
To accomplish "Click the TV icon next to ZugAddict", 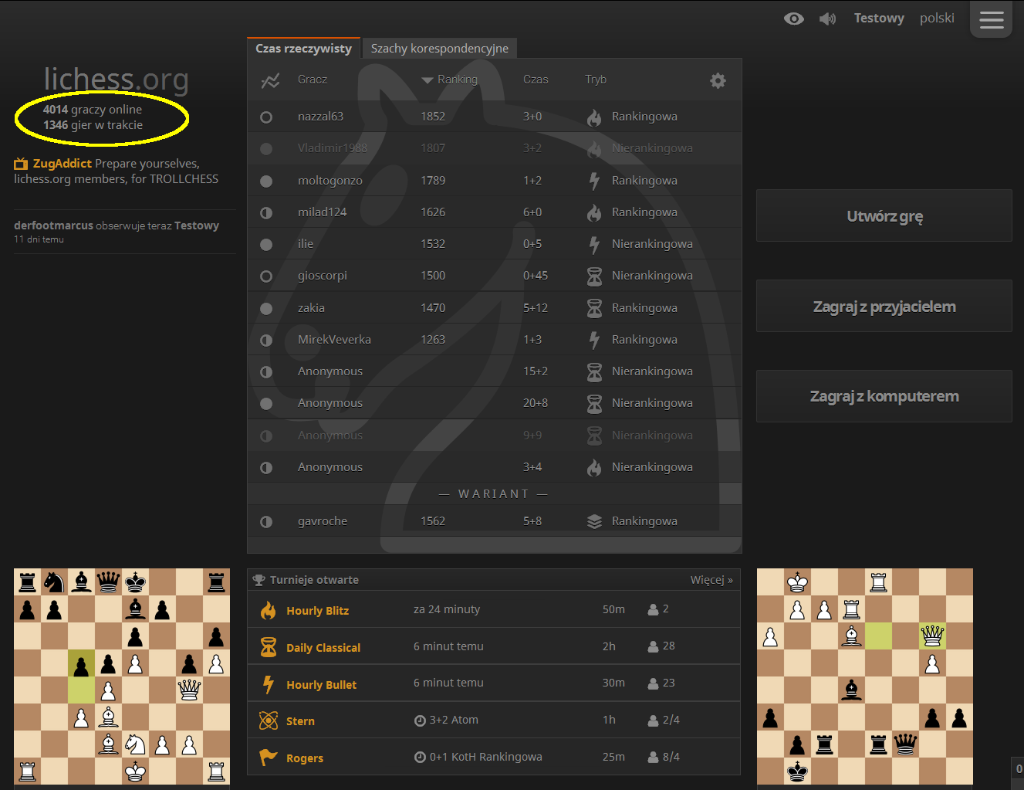I will pyautogui.click(x=21, y=164).
